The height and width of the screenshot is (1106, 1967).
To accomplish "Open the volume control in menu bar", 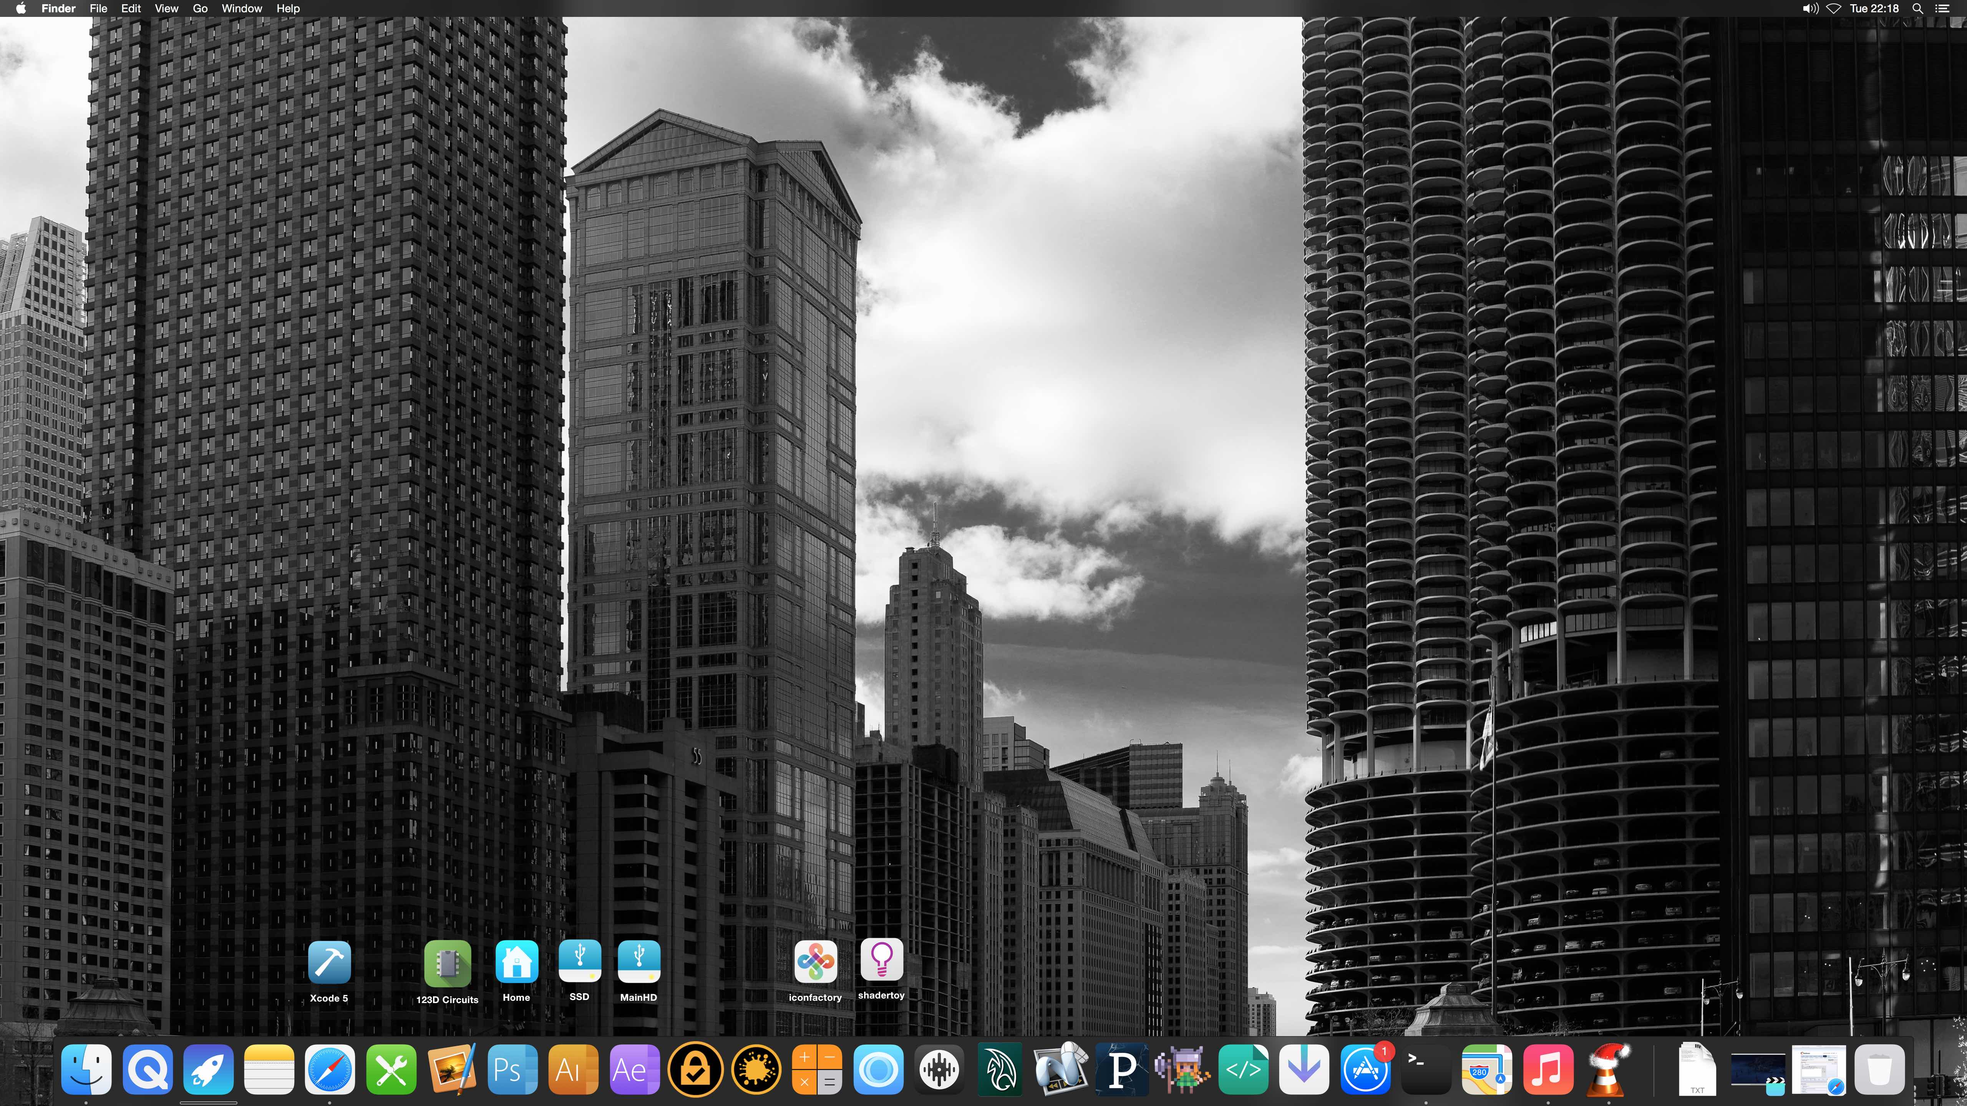I will pyautogui.click(x=1810, y=8).
